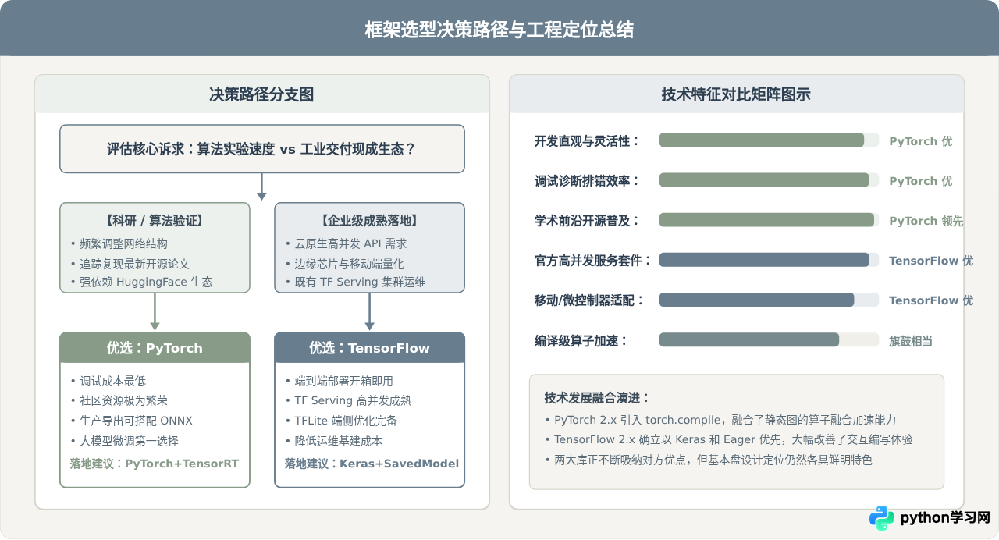Click the PyTorch 领先 result label
999x540 pixels.
926,221
